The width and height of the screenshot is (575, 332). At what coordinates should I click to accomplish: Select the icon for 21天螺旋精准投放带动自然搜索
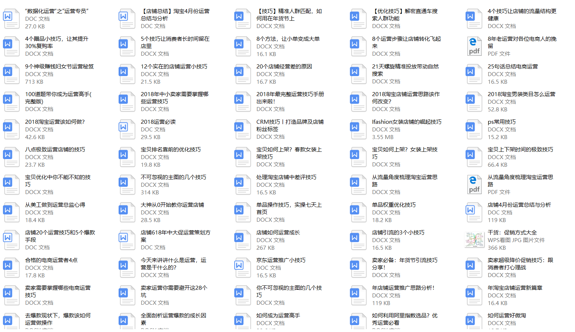coord(358,74)
